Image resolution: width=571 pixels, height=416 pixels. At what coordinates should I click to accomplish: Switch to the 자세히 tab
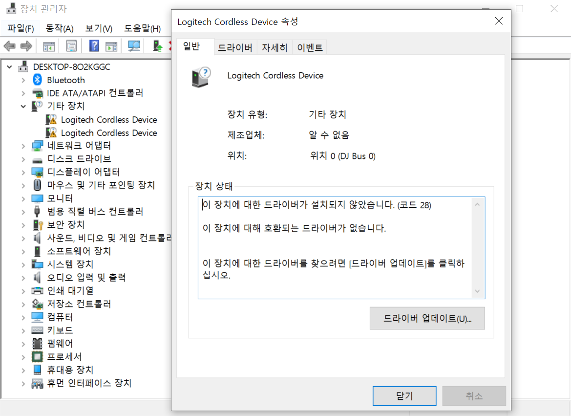(x=275, y=47)
